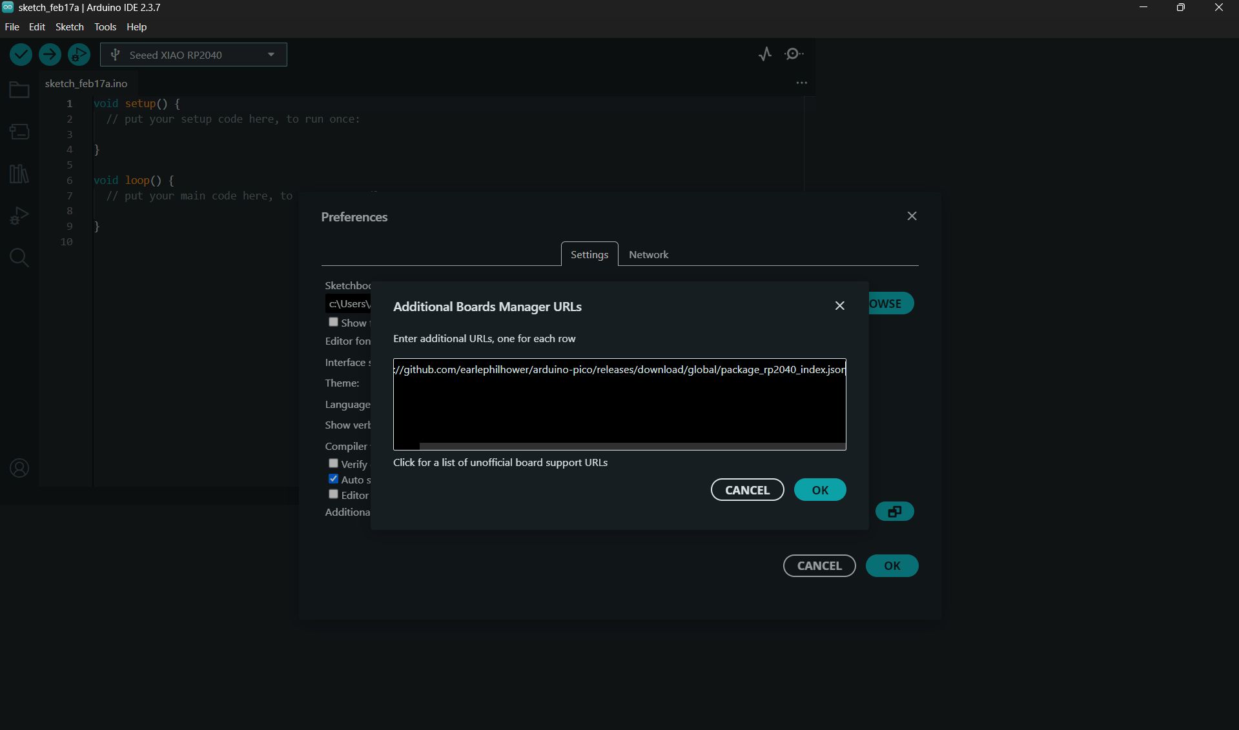Open the Edit menu

37,27
